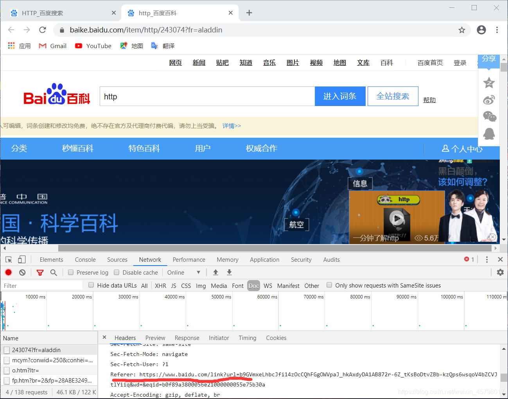Filter requests by Doc type
This screenshot has width=508, height=399.
tap(254, 286)
